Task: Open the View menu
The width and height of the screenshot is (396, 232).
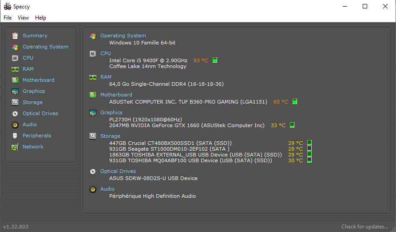Action: (x=23, y=18)
